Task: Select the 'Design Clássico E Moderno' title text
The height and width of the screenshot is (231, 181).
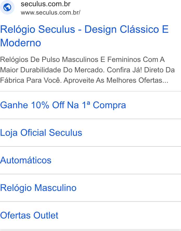Action: 84,36
